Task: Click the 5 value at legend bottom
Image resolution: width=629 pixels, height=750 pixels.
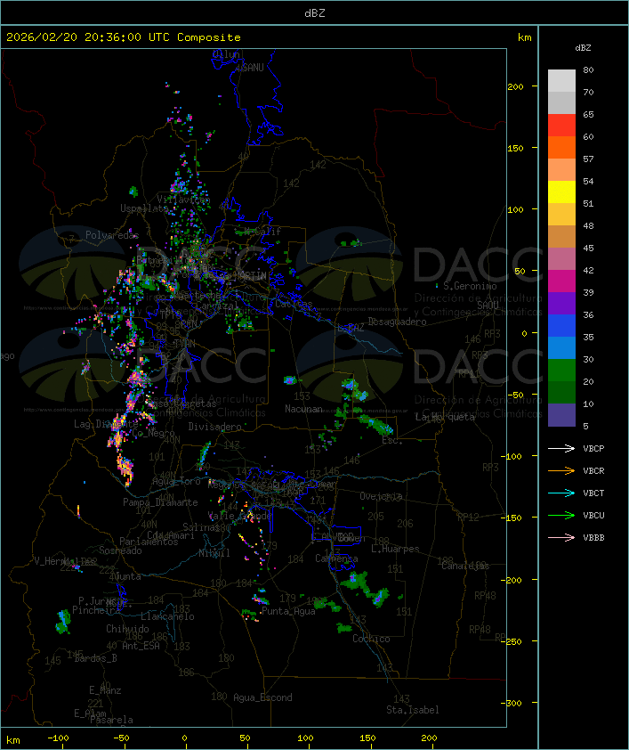Action: pos(586,426)
